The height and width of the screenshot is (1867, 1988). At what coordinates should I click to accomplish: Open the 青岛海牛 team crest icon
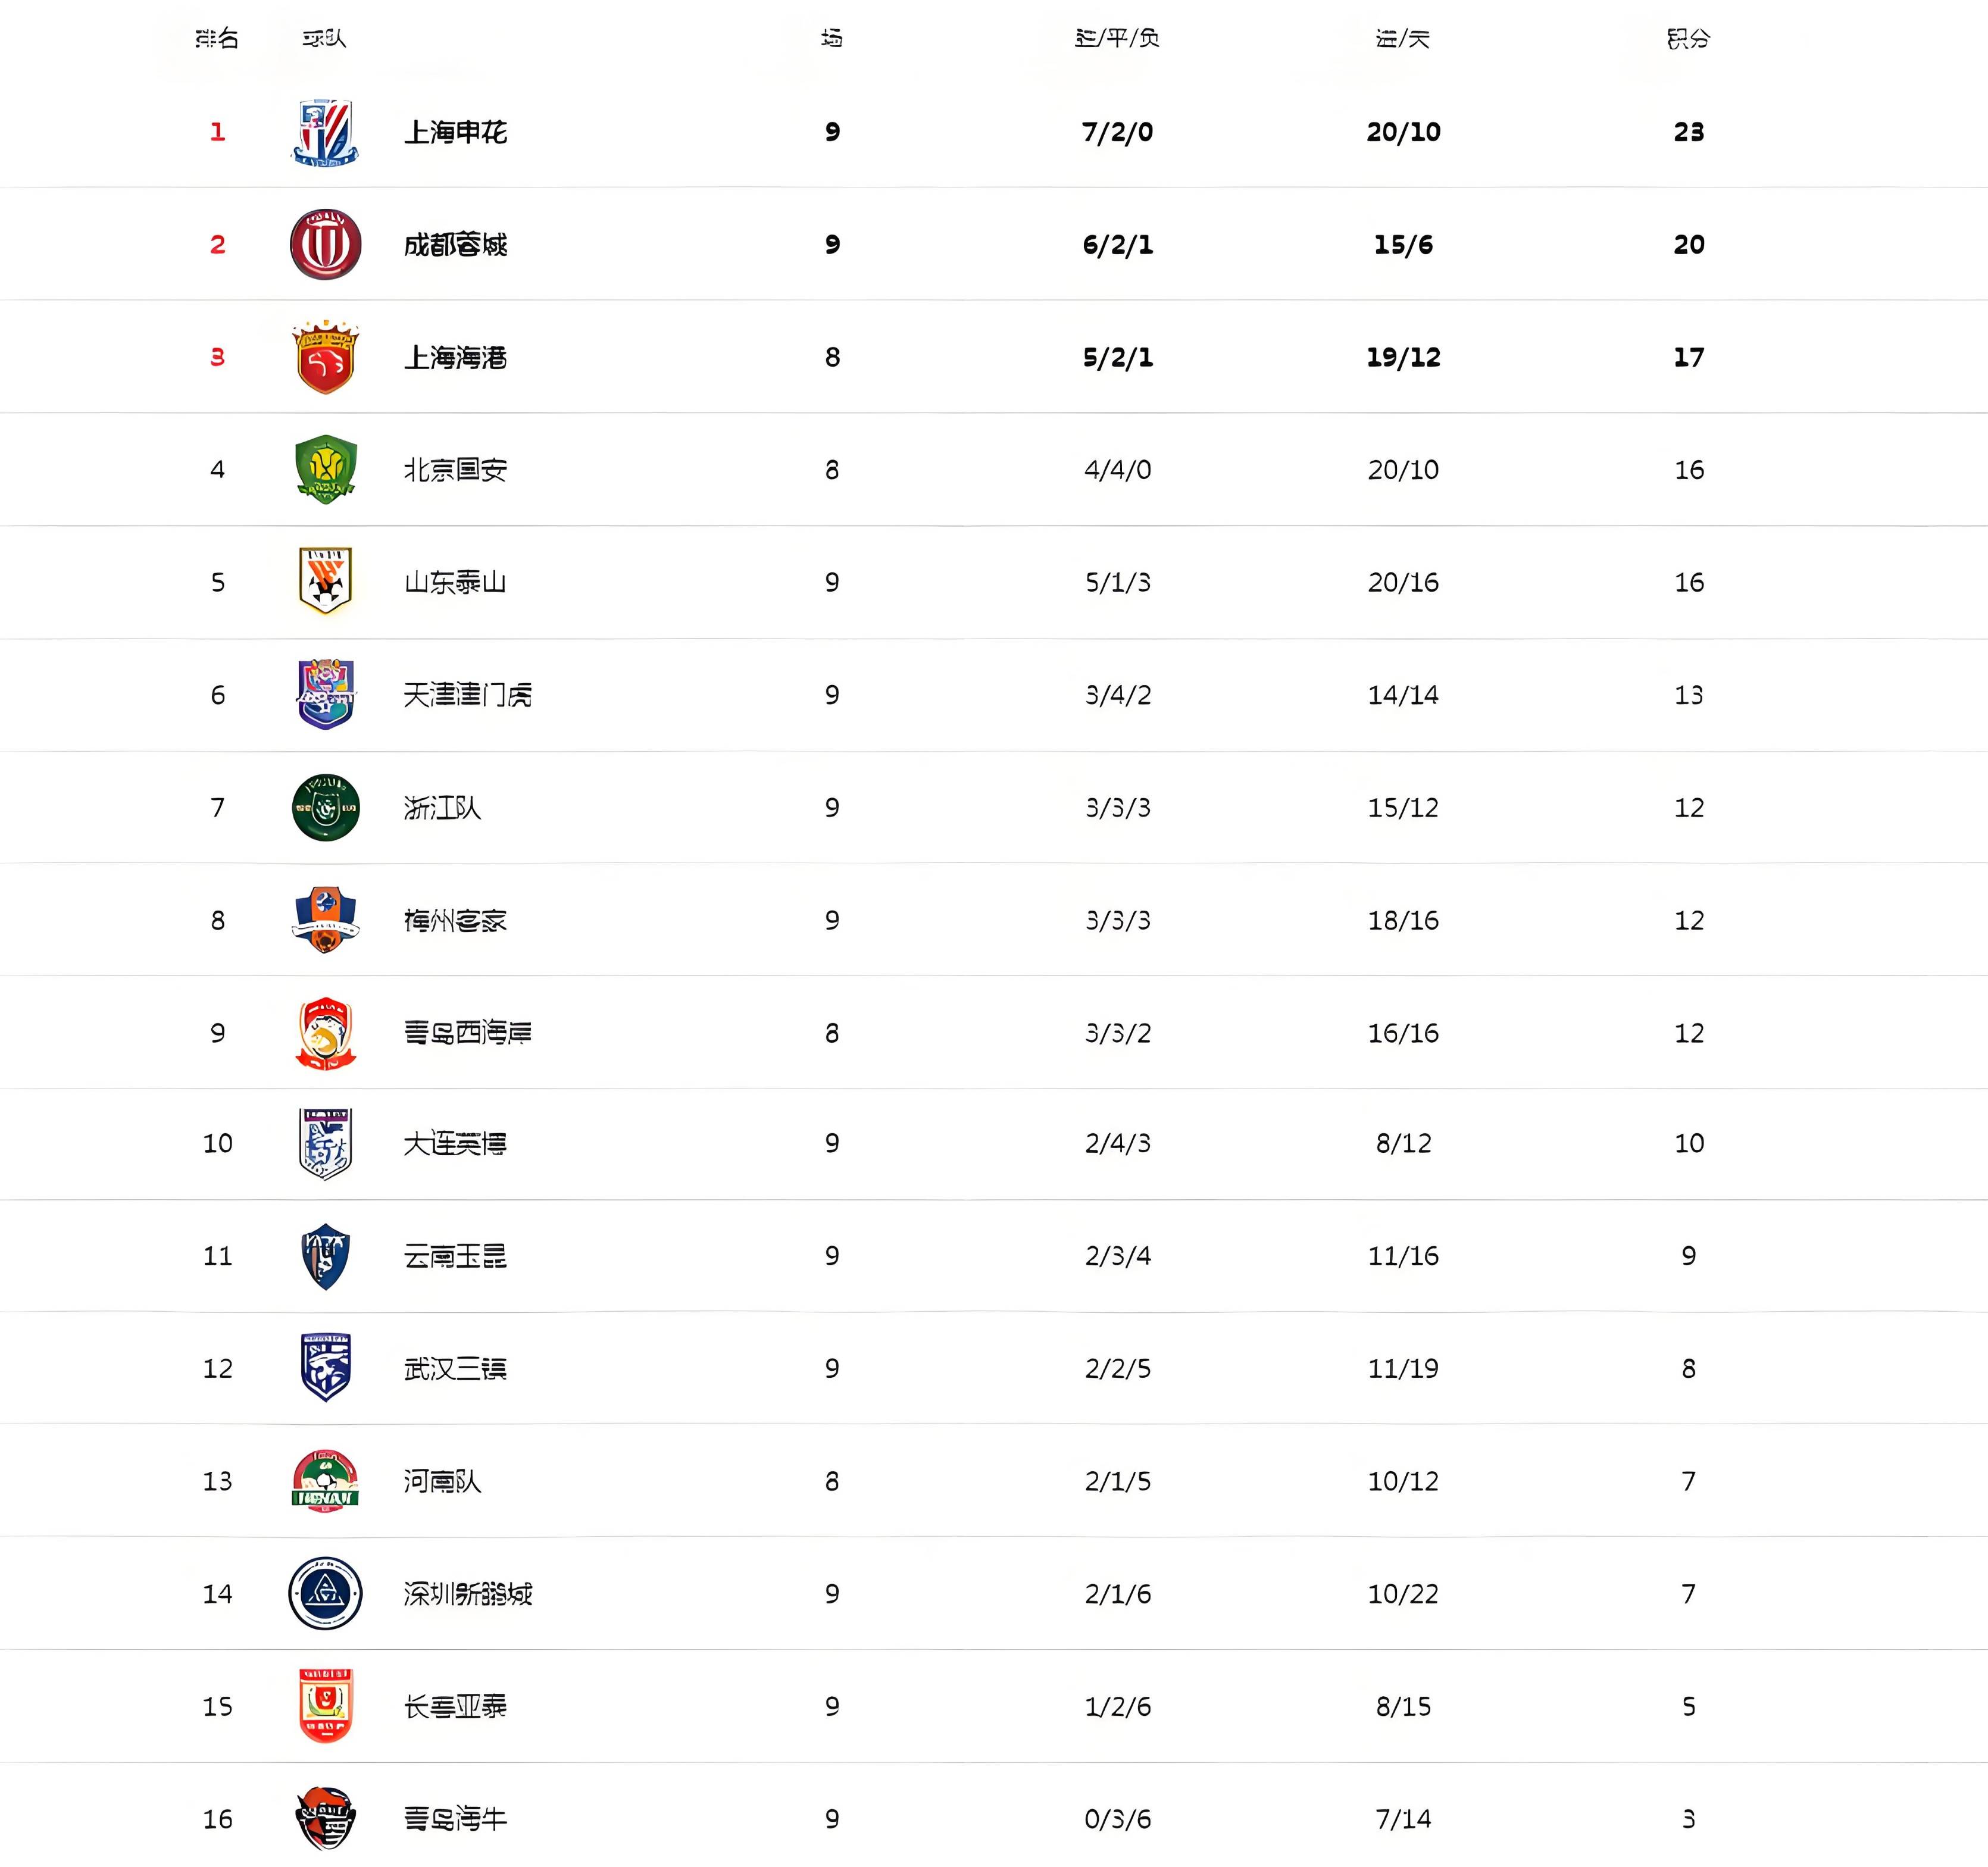[x=325, y=1818]
